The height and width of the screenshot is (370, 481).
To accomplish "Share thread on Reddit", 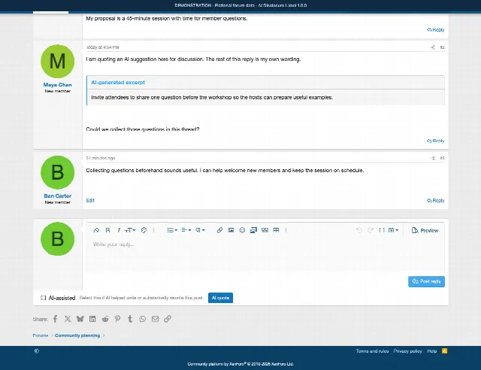I will point(105,319).
